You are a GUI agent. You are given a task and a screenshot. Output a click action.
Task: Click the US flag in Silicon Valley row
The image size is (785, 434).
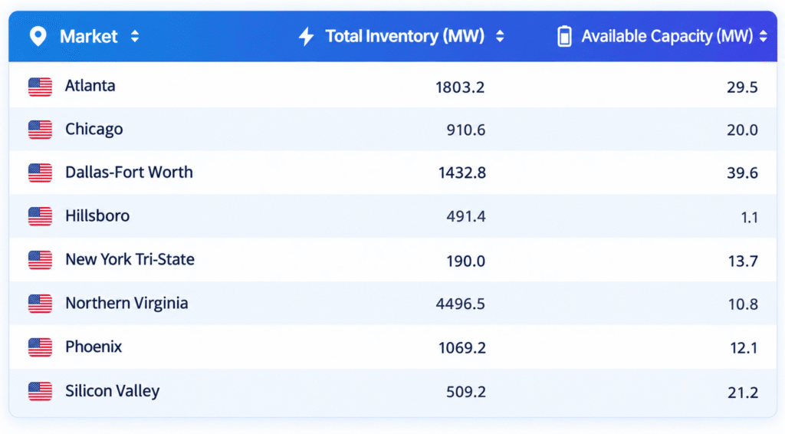[x=40, y=391]
